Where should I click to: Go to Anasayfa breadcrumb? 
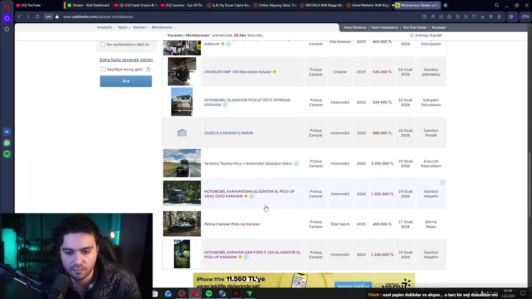[x=104, y=27]
